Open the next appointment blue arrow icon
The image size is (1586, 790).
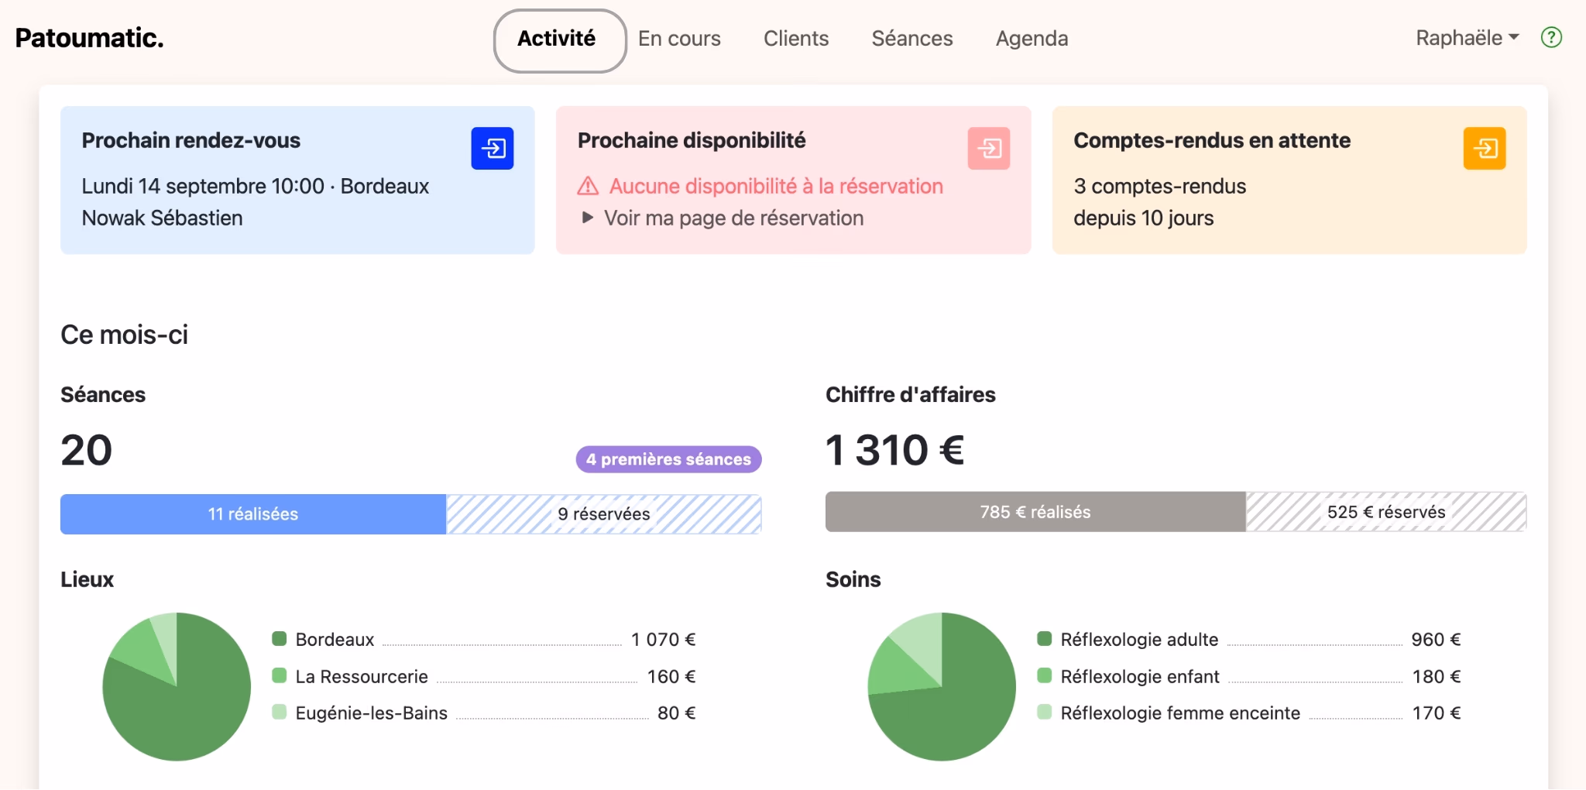click(x=493, y=148)
